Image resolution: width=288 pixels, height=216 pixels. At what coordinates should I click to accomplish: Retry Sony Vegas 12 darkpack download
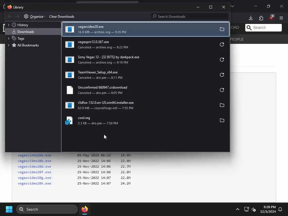222,60
